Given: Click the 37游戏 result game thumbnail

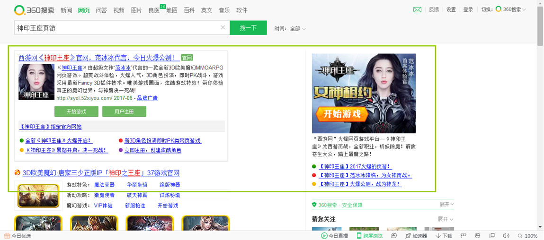Looking at the screenshot, I should 38,195.
